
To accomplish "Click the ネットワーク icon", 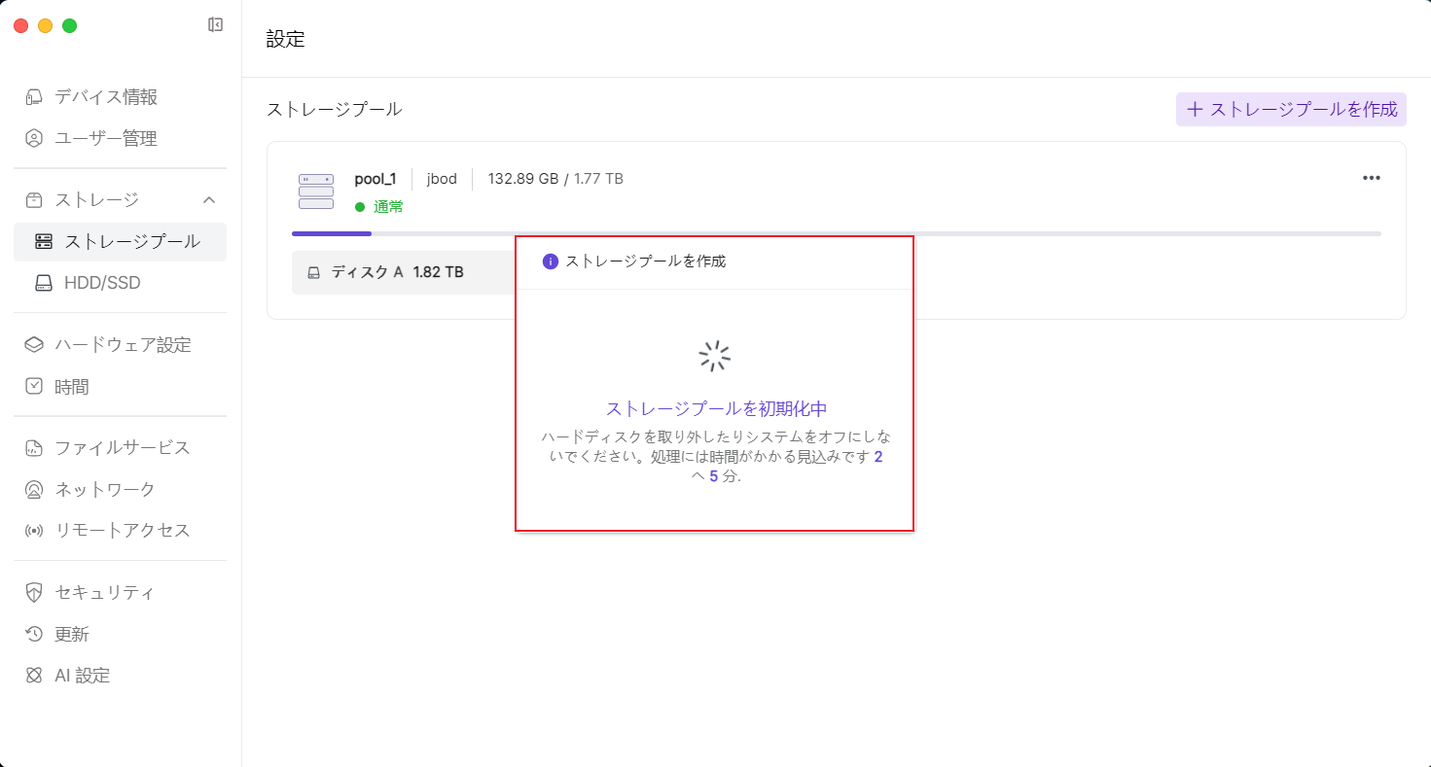I will 34,490.
